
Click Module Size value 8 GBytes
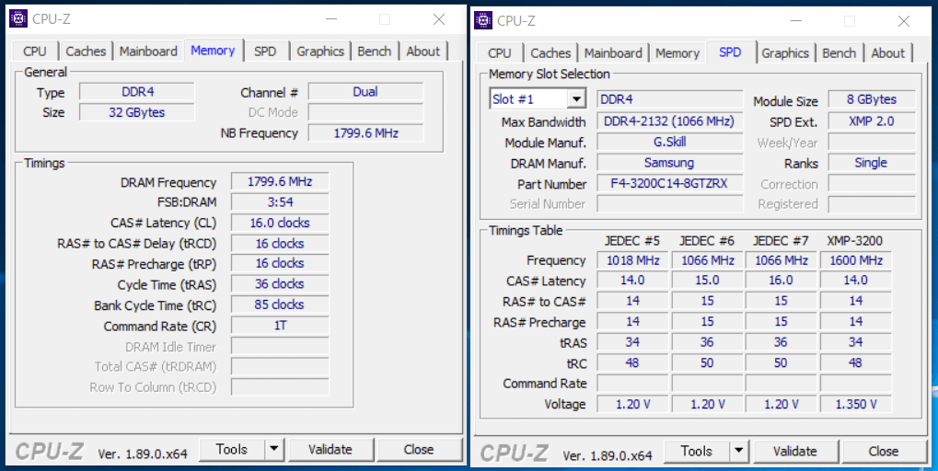[872, 99]
